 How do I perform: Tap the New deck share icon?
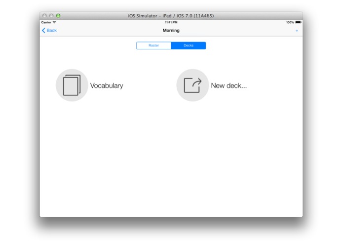tap(192, 85)
